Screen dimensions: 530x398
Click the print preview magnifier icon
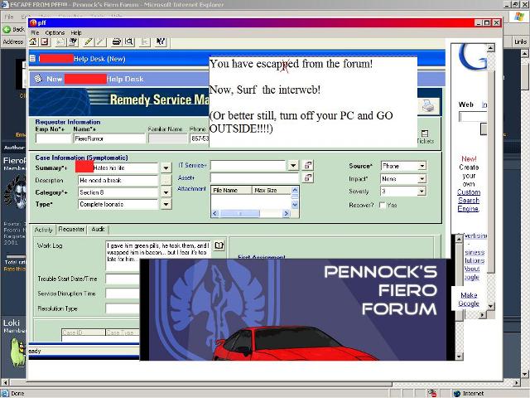[x=130, y=41]
